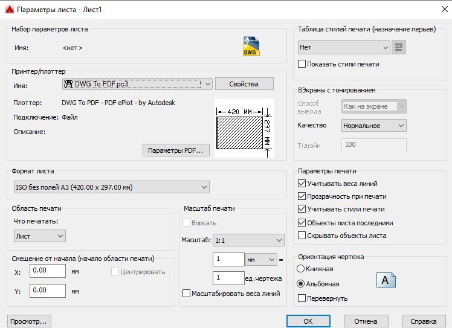Open the paper size dropdown ISO без полей A3

coord(112,187)
